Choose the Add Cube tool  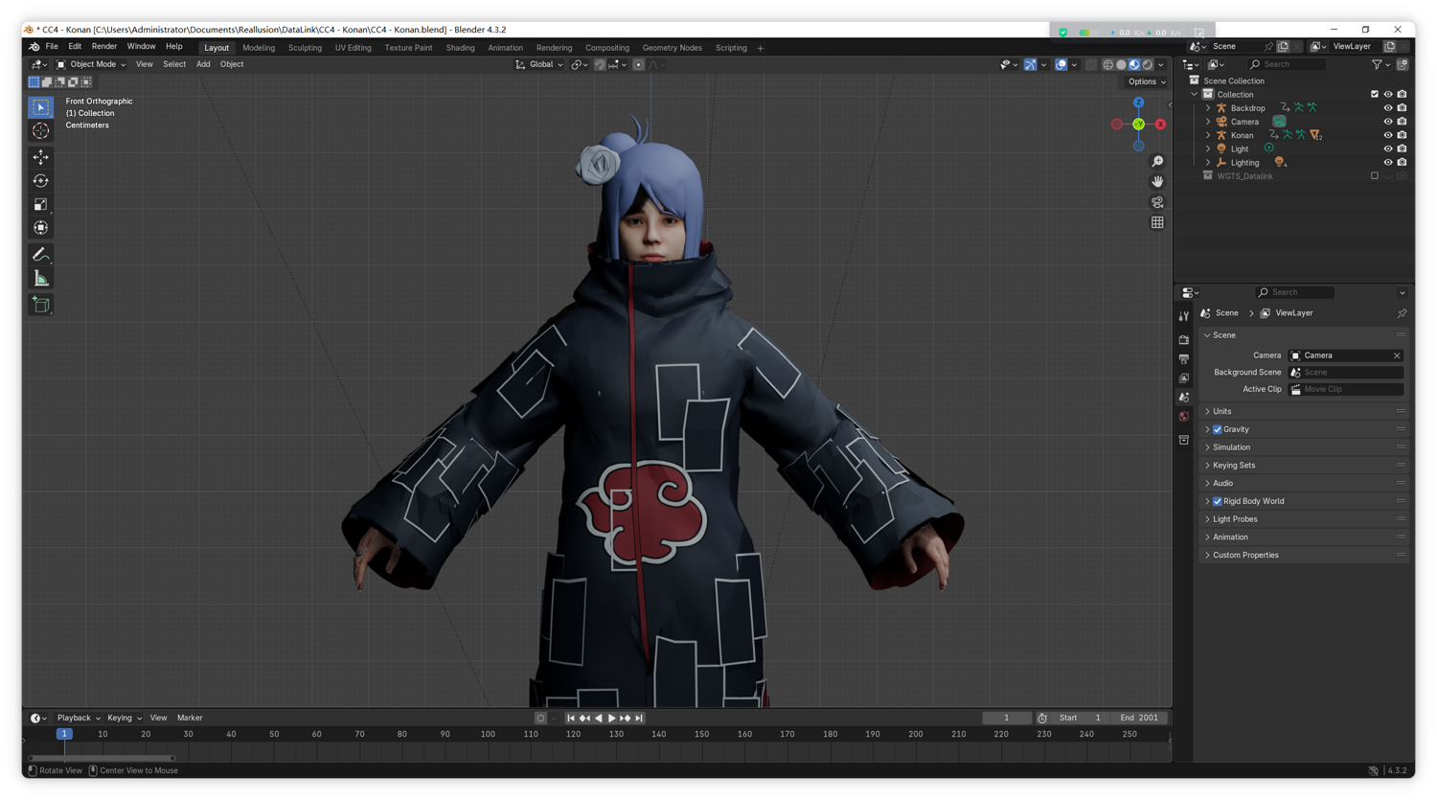(40, 305)
